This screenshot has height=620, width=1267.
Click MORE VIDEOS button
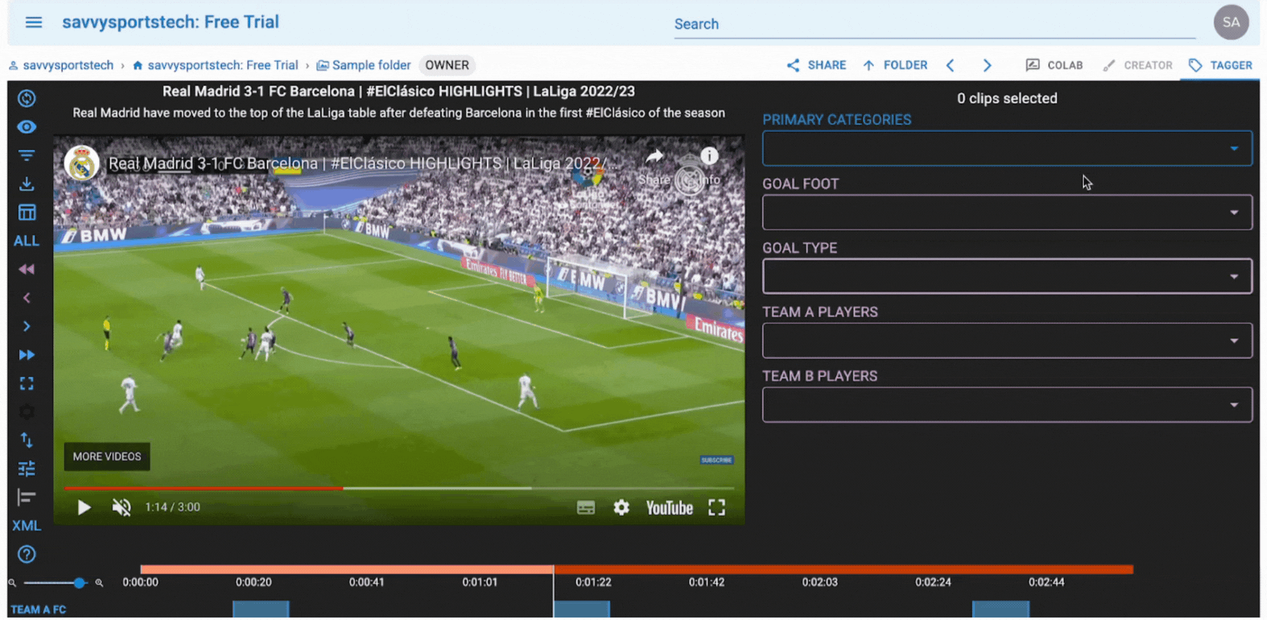coord(107,456)
